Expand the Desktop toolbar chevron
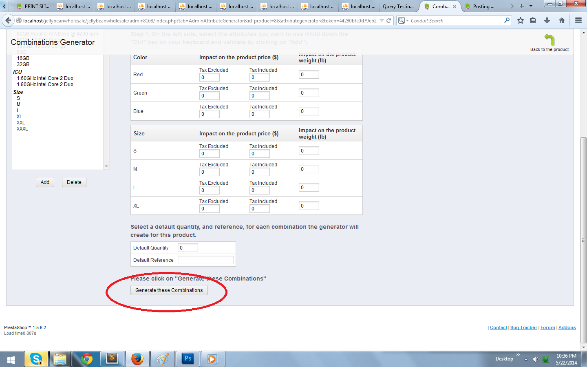Screen dimensions: 587x367 tap(518, 355)
